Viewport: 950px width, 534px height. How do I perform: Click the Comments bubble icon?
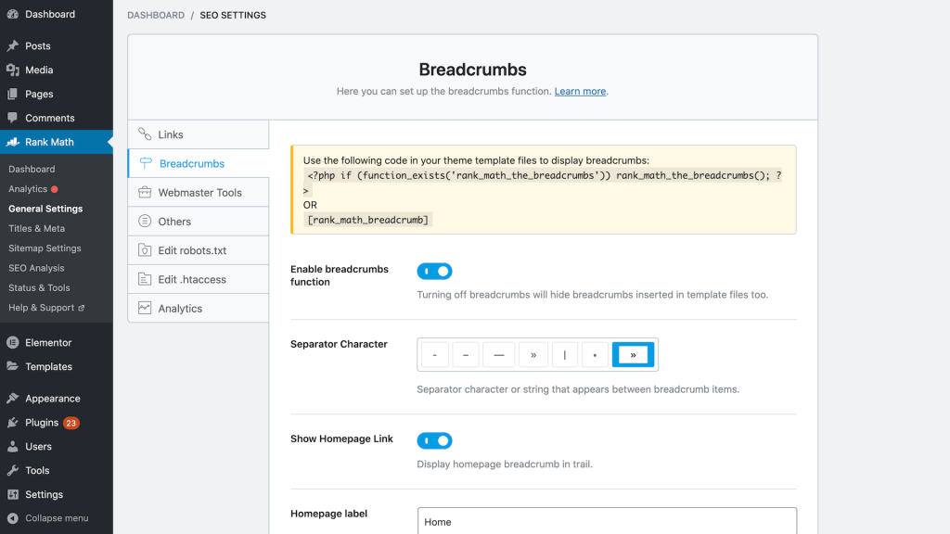click(x=12, y=118)
